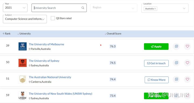Click rank number 50

(x=8, y=62)
